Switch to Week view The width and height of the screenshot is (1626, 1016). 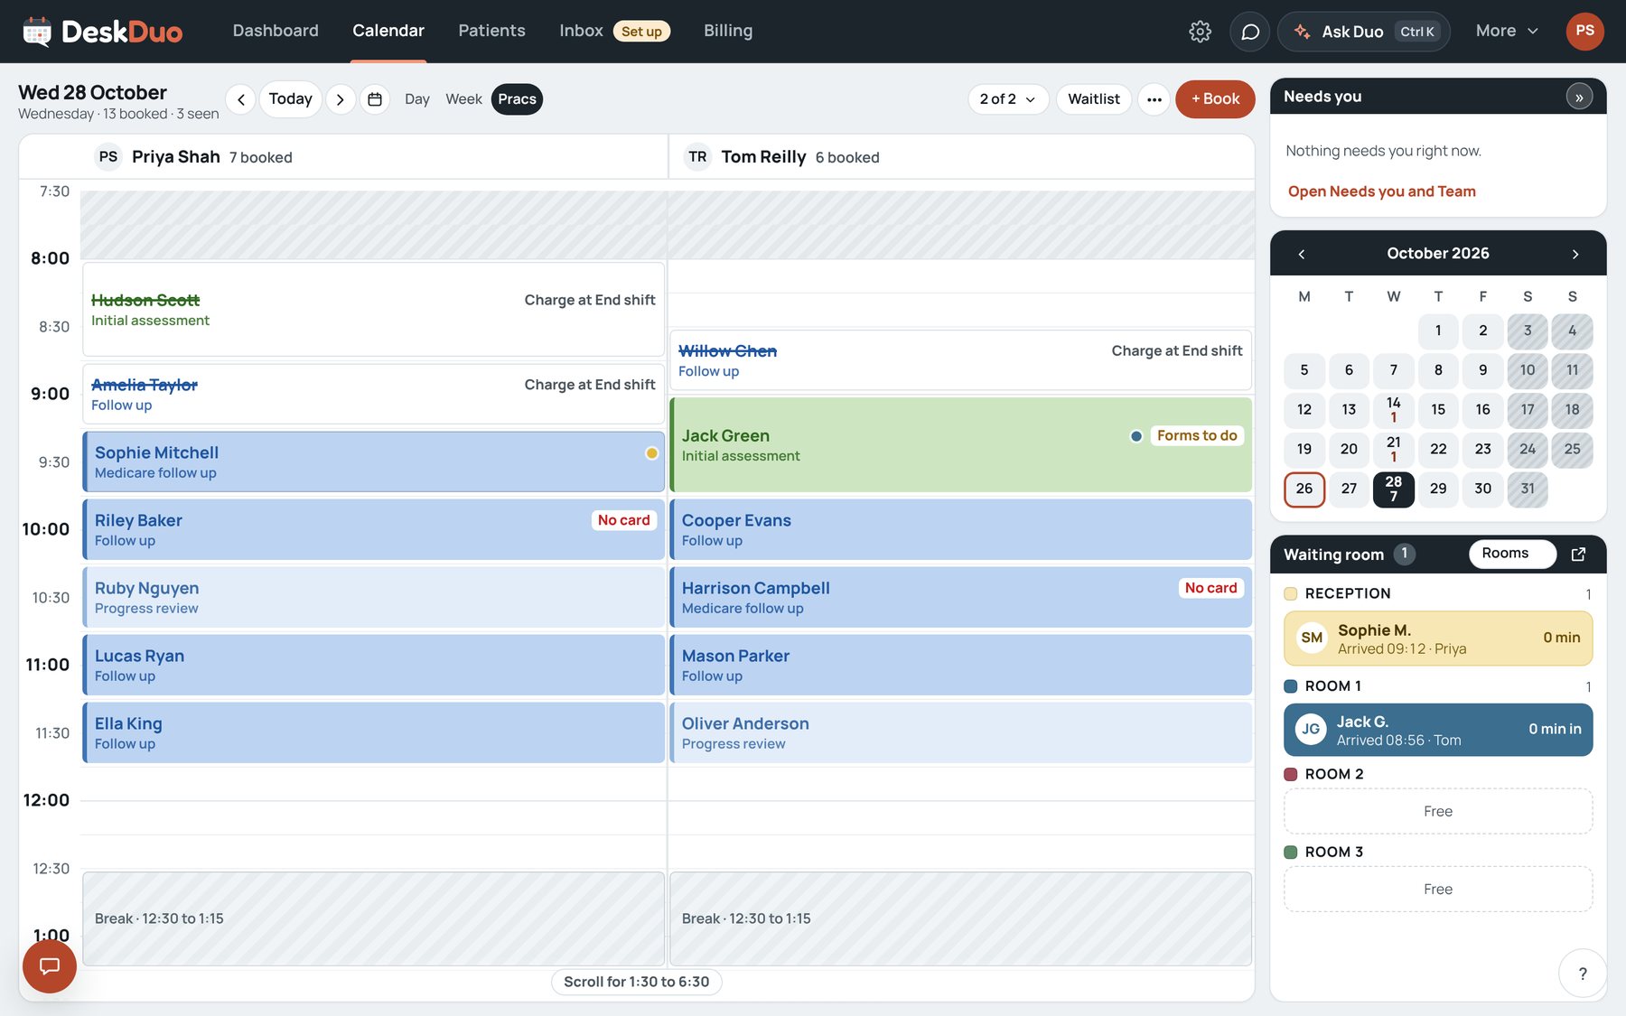click(x=463, y=99)
